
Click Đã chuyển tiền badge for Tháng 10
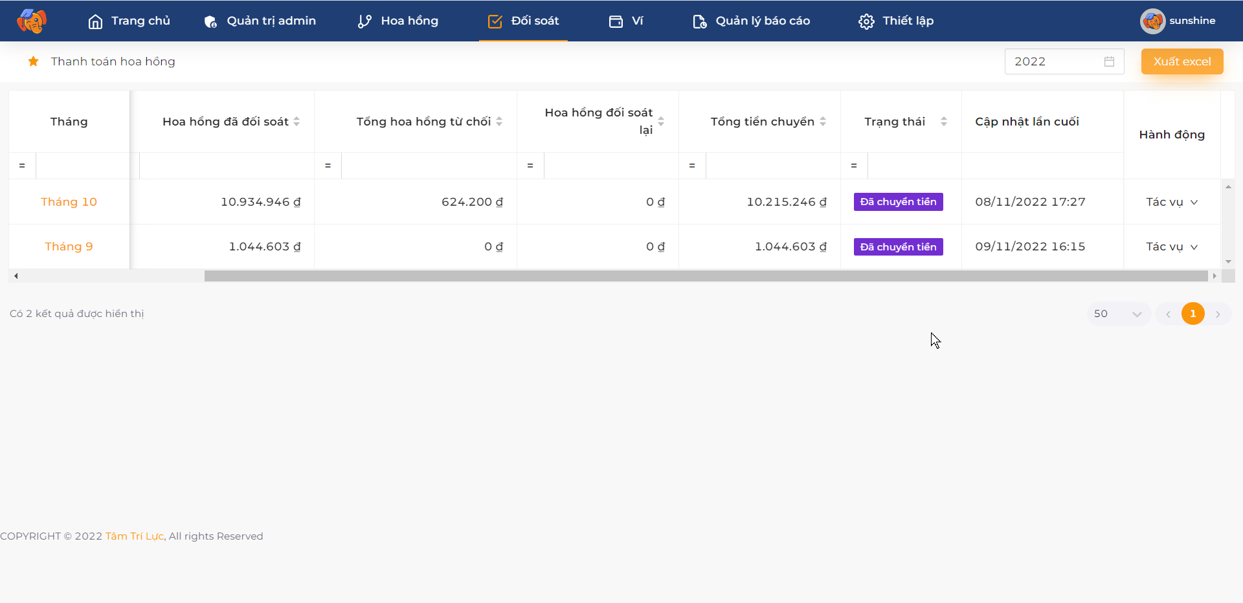click(898, 202)
